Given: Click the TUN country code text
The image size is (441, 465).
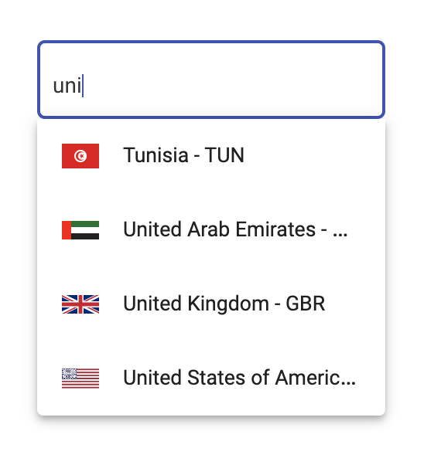Looking at the screenshot, I should tap(224, 155).
